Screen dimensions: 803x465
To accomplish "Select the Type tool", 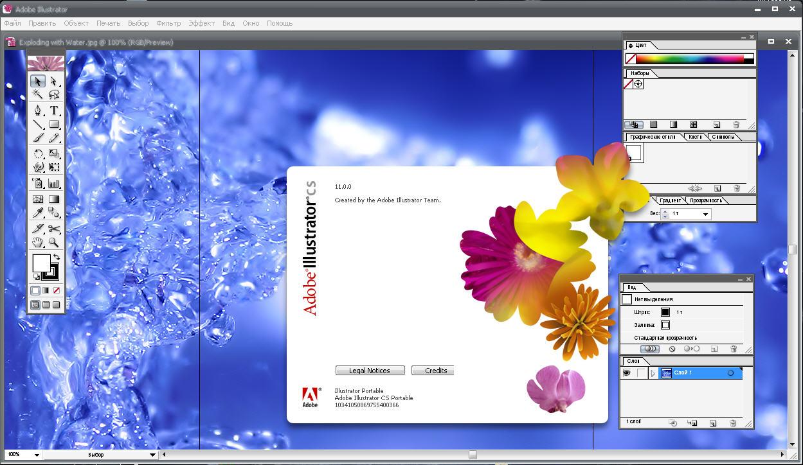I will 54,110.
